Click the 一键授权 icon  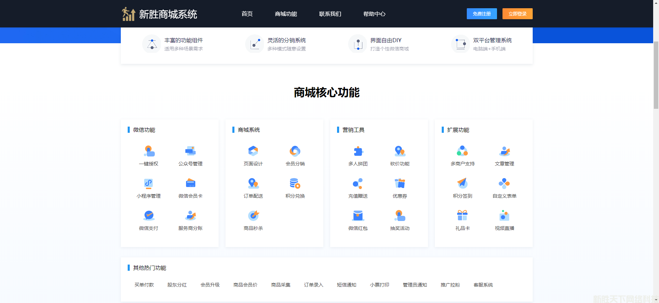[149, 151]
